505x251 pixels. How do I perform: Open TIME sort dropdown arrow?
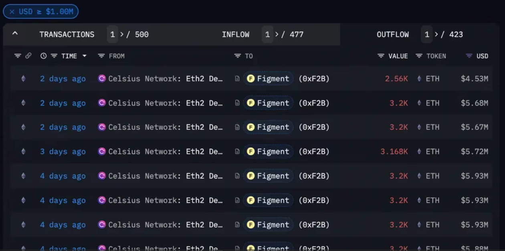pyautogui.click(x=85, y=56)
